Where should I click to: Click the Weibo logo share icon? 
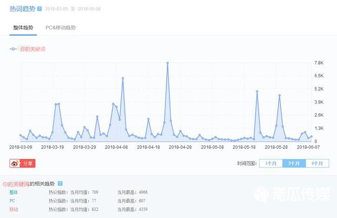click(15, 163)
